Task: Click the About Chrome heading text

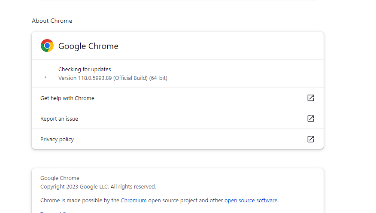Action: [52, 21]
